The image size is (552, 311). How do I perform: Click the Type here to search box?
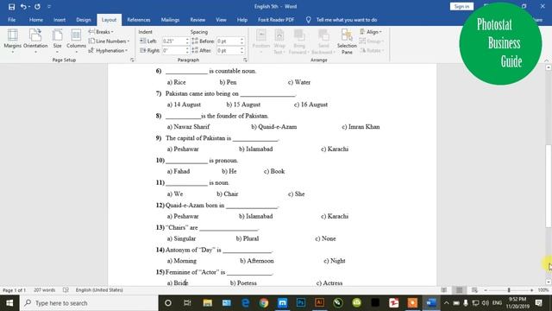[x=89, y=303]
